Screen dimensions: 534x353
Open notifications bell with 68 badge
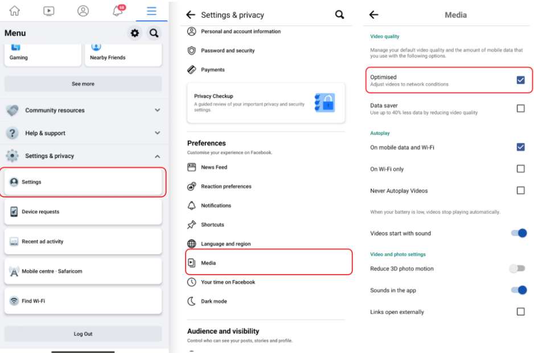coord(118,11)
